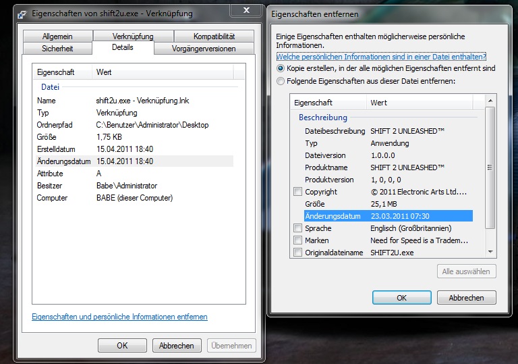Select the Name row shift2u.exe - Verknüpfung.lnk
Image resolution: width=518 pixels, height=364 pixels.
click(134, 101)
